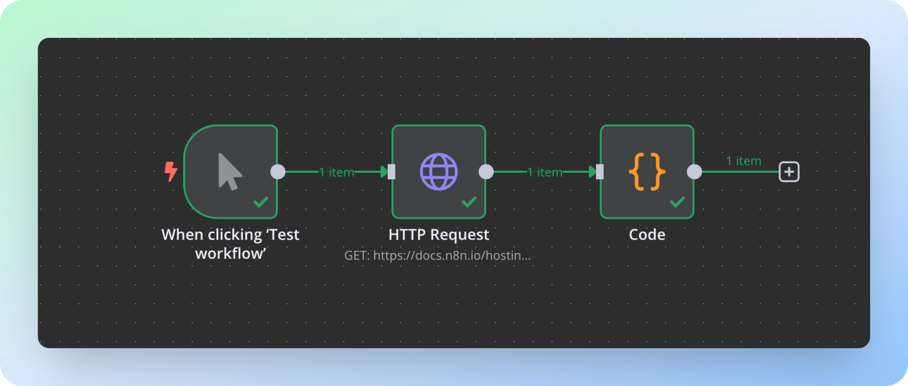Click the 'Code' node title text
This screenshot has width=908, height=386.
pyautogui.click(x=647, y=235)
